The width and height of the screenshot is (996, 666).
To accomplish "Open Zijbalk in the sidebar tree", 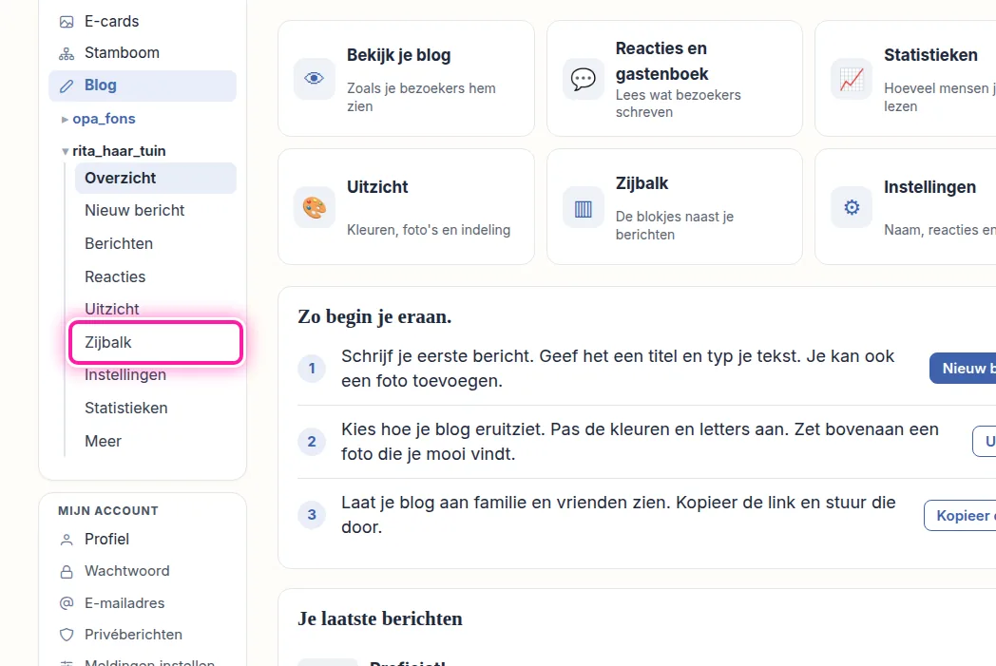I will [x=156, y=342].
